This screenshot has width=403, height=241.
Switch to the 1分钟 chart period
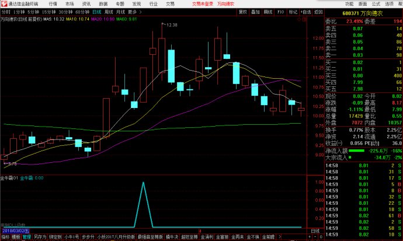pos(19,12)
